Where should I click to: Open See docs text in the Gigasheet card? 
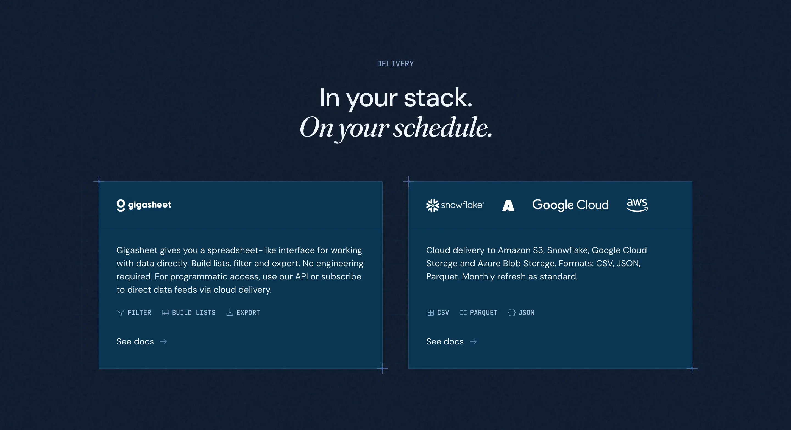[x=135, y=341]
